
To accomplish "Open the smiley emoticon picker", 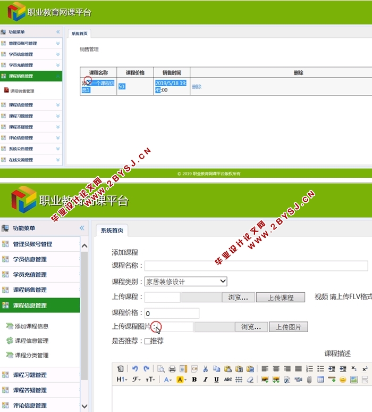I will pos(343,380).
